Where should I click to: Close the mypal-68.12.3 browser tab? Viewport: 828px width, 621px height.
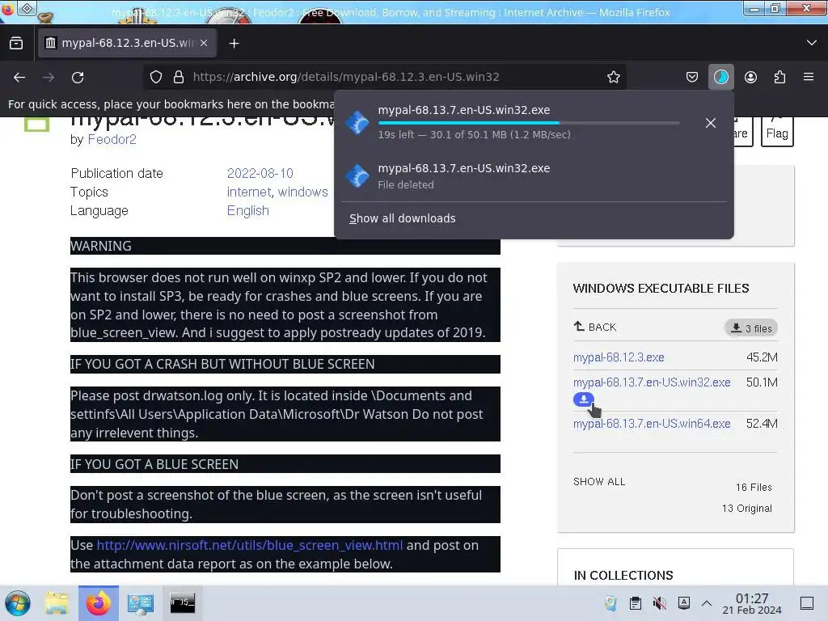pyautogui.click(x=204, y=44)
